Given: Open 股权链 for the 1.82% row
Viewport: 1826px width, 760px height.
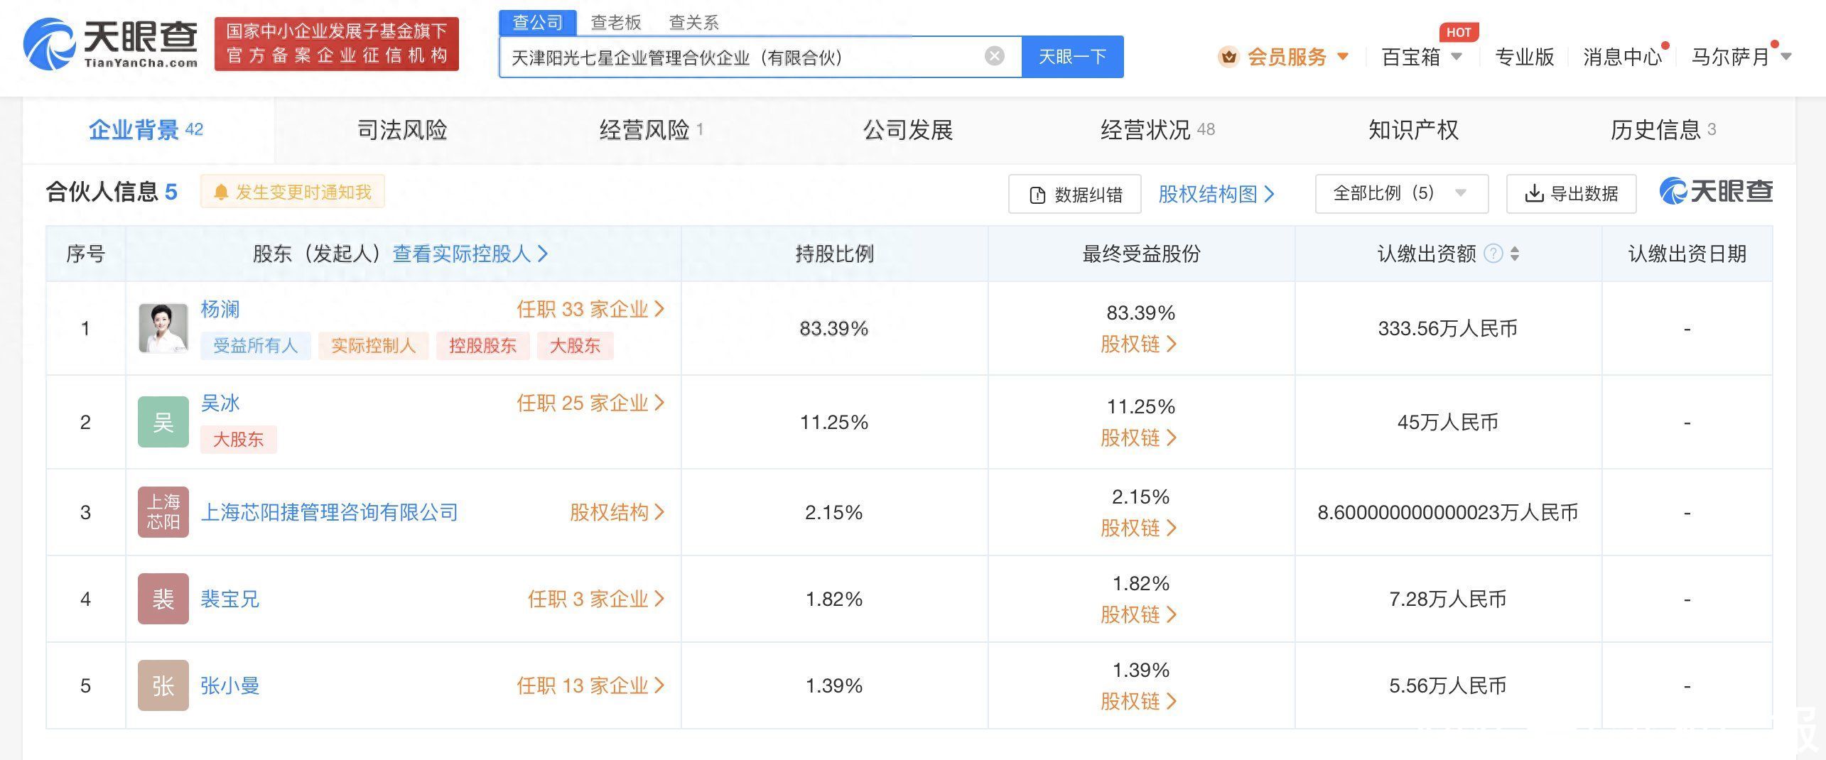Looking at the screenshot, I should (x=1139, y=615).
